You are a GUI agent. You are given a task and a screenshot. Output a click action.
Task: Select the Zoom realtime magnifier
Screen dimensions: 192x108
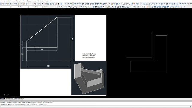(x=37, y=4)
